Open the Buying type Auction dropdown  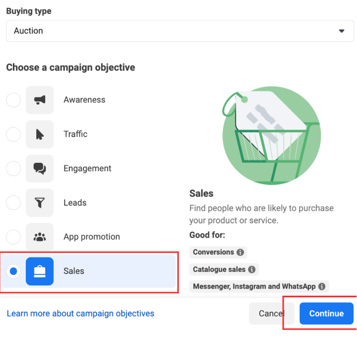[180, 31]
